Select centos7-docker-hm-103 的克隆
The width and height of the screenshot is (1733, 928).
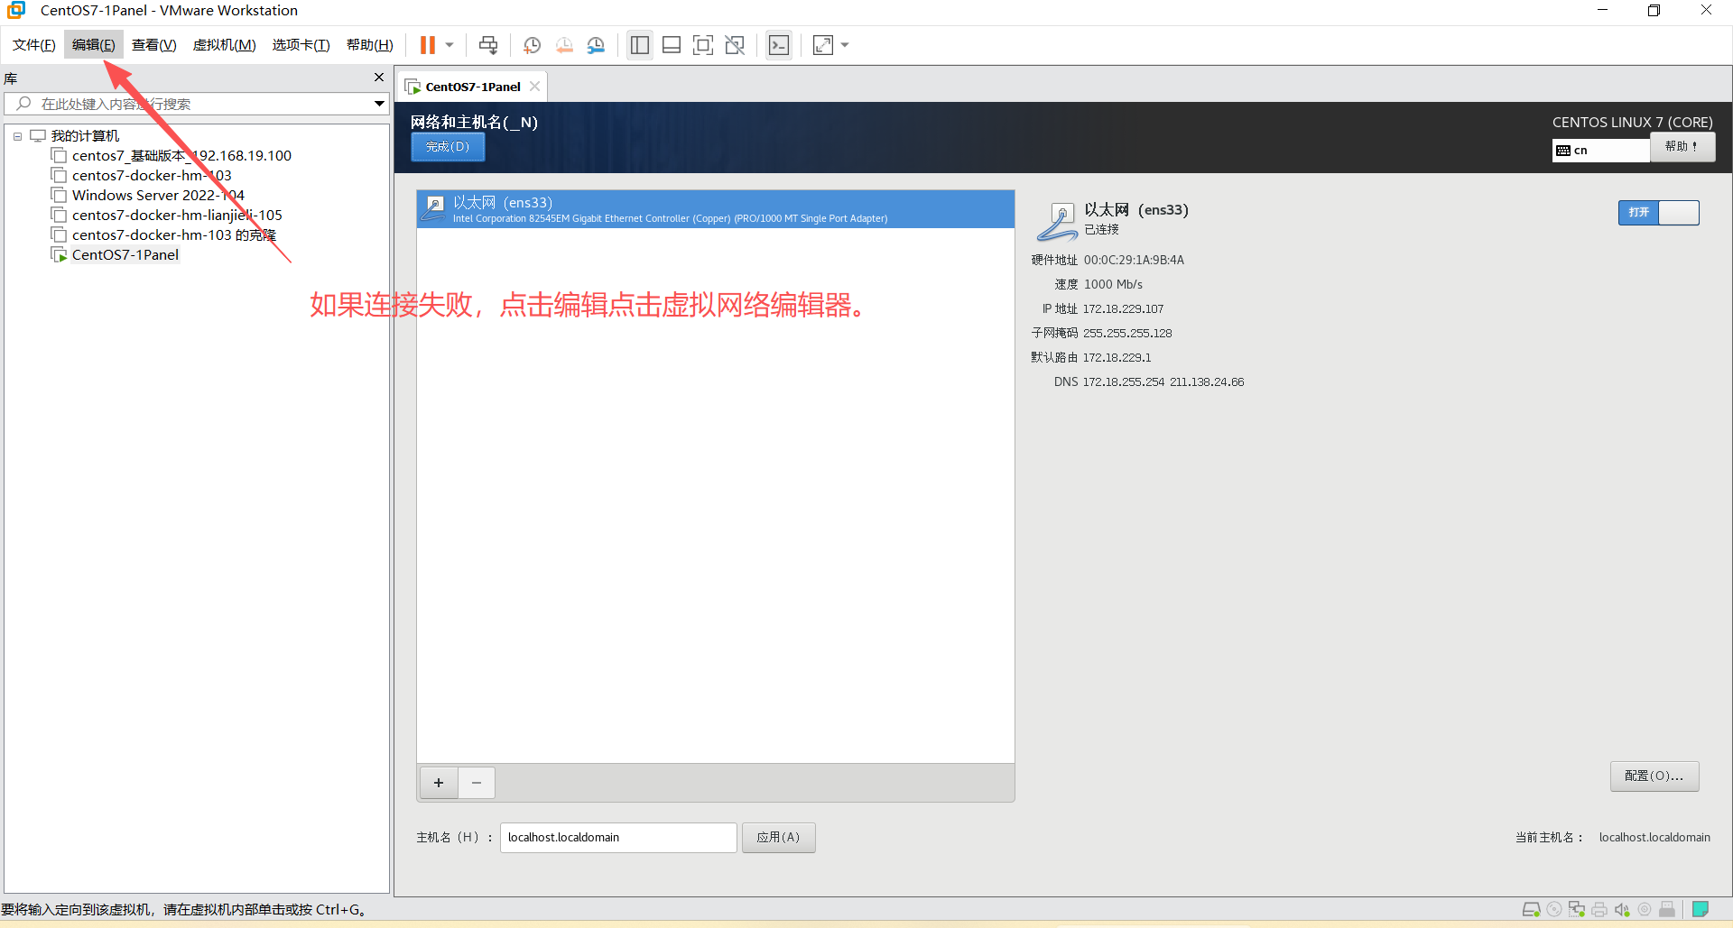(174, 235)
